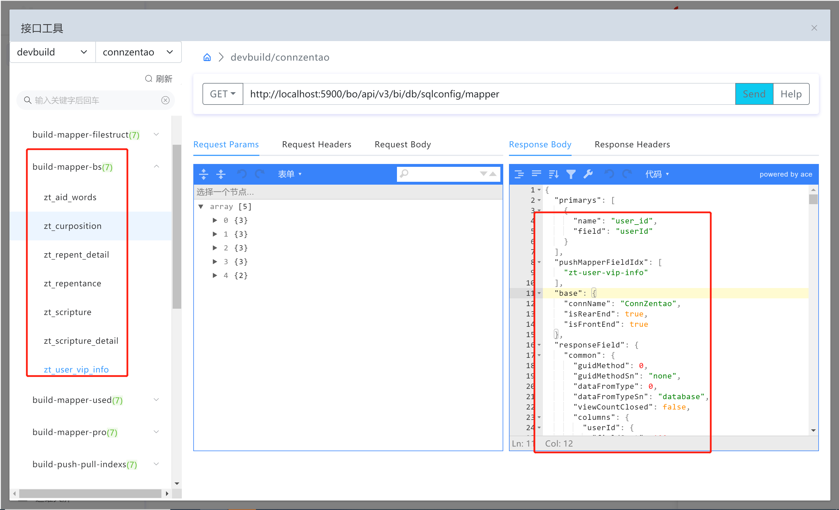Image resolution: width=839 pixels, height=510 pixels.
Task: Switch to the Response Headers tab
Action: (632, 144)
